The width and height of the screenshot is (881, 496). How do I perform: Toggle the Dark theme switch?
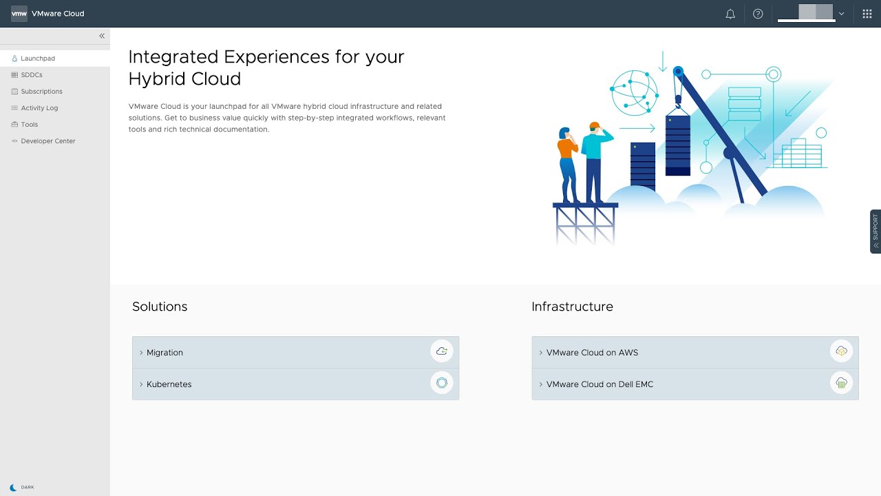point(21,487)
